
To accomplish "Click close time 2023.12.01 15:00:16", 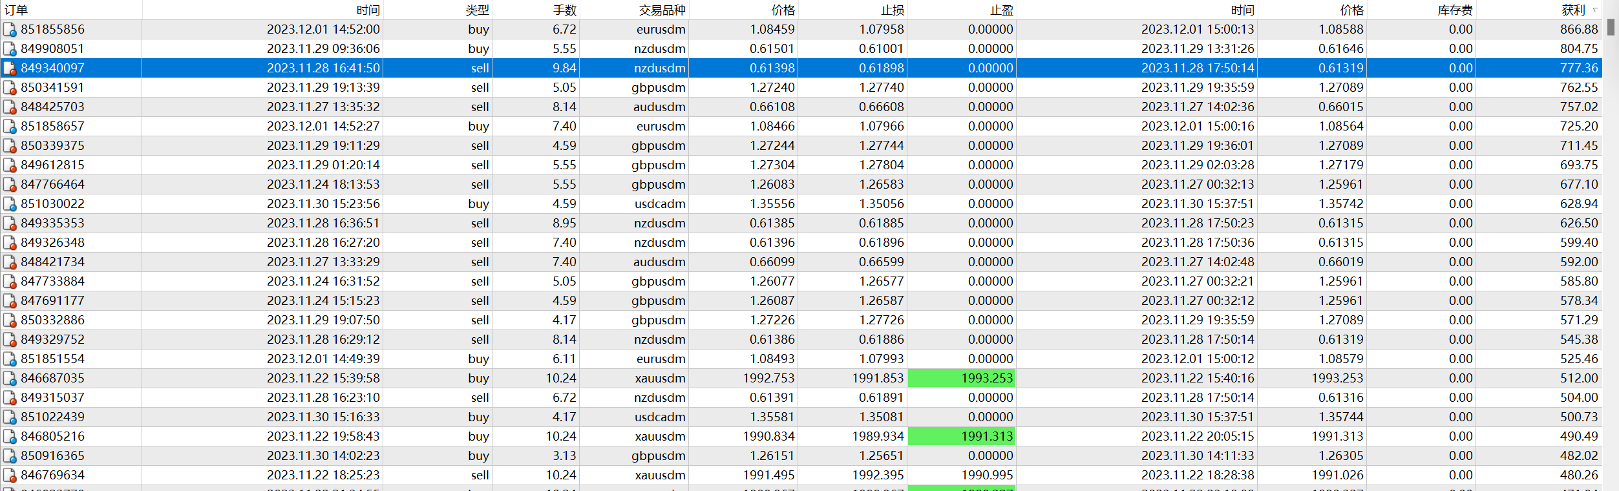I will pos(1198,127).
